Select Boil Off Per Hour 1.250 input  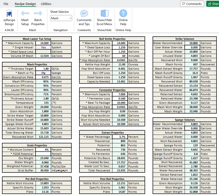click(120, 52)
